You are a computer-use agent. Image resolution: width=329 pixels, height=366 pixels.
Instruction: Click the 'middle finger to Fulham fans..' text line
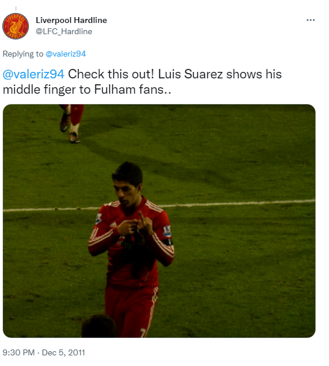tap(87, 90)
